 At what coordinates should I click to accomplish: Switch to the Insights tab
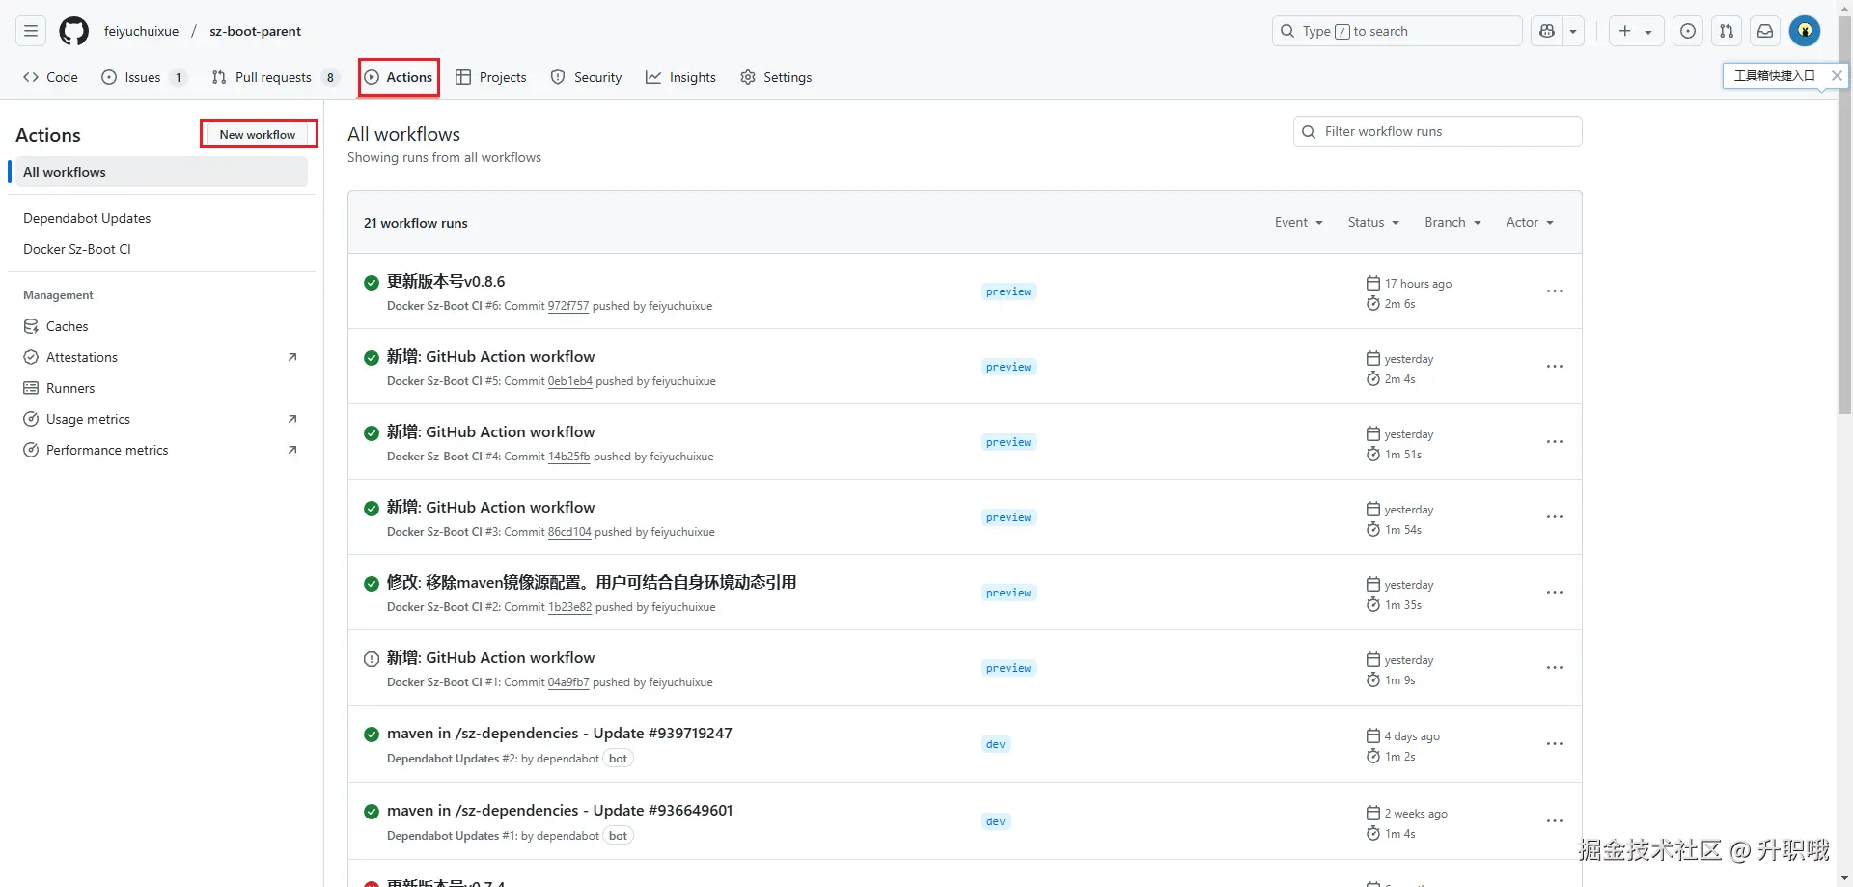[680, 77]
